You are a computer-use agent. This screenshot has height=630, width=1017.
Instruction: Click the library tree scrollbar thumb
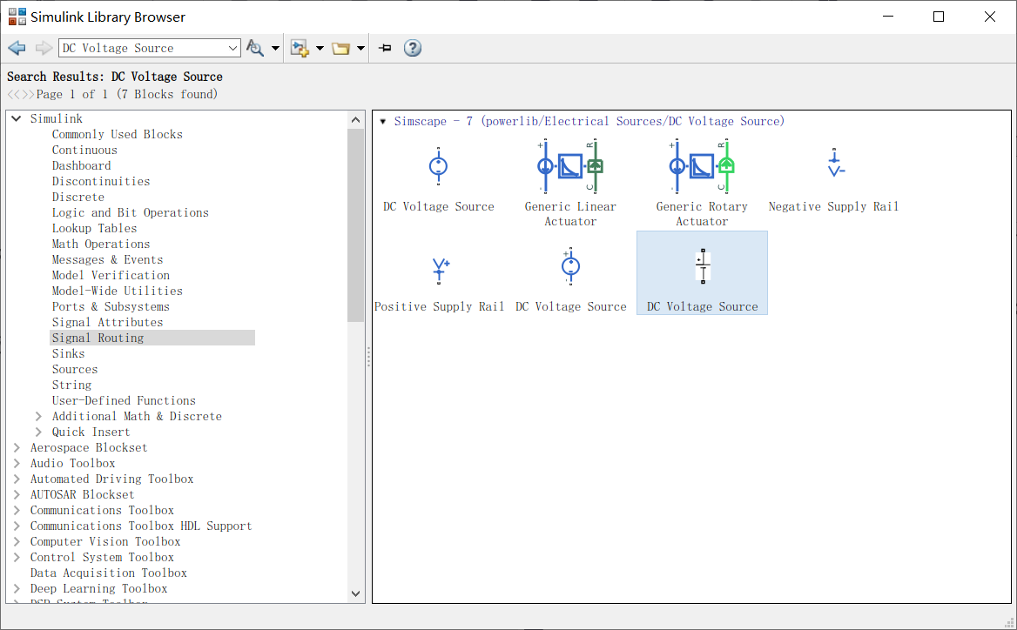click(355, 225)
